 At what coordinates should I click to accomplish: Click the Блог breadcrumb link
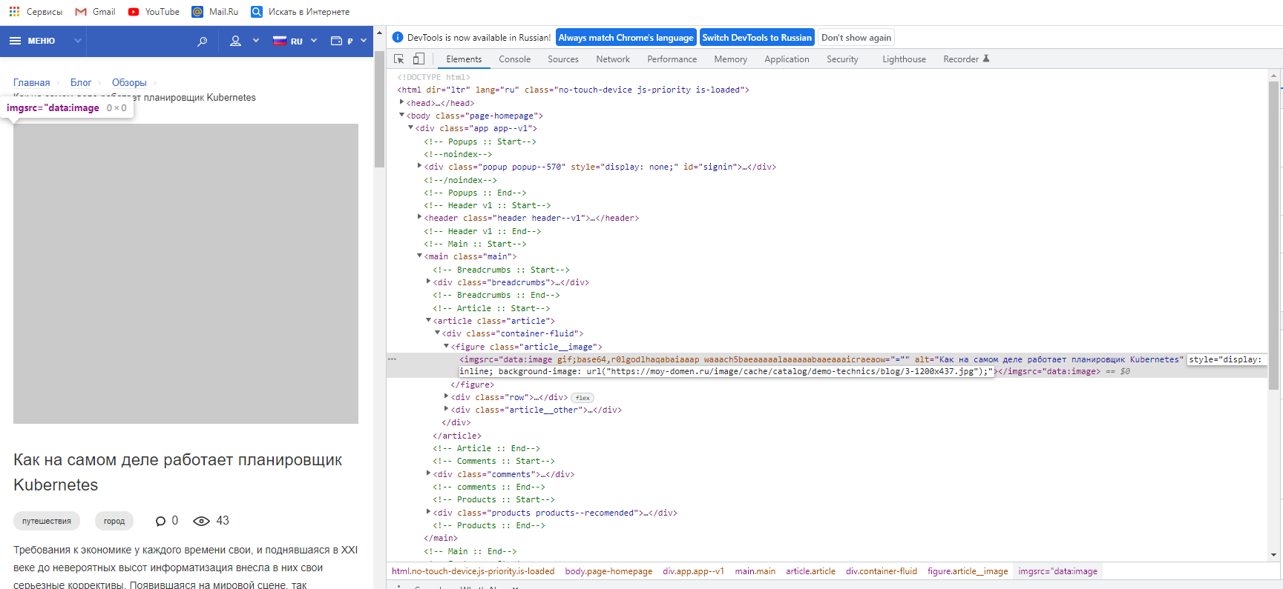click(x=81, y=83)
